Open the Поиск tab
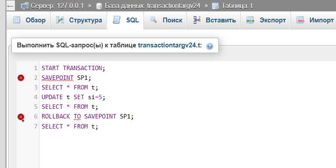The image size is (336, 168). point(166,20)
